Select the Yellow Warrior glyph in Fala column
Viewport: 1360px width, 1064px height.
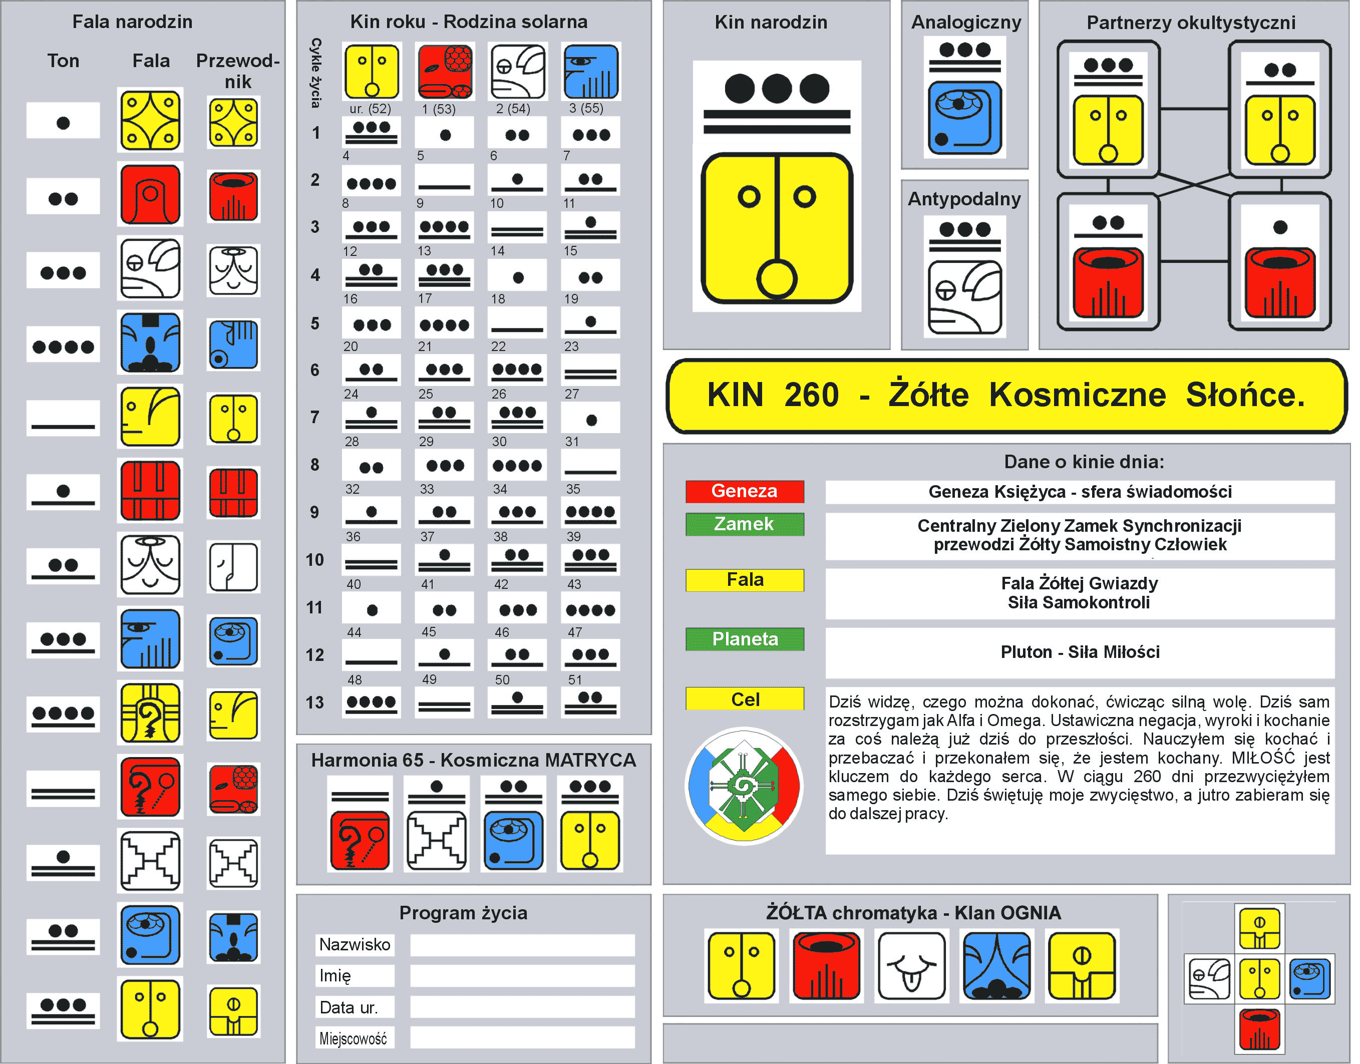151,714
